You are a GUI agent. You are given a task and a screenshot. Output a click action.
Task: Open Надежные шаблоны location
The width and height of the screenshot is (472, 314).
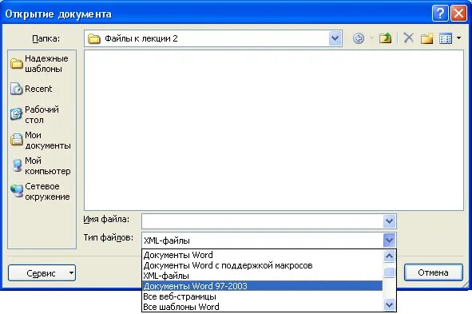click(41, 64)
